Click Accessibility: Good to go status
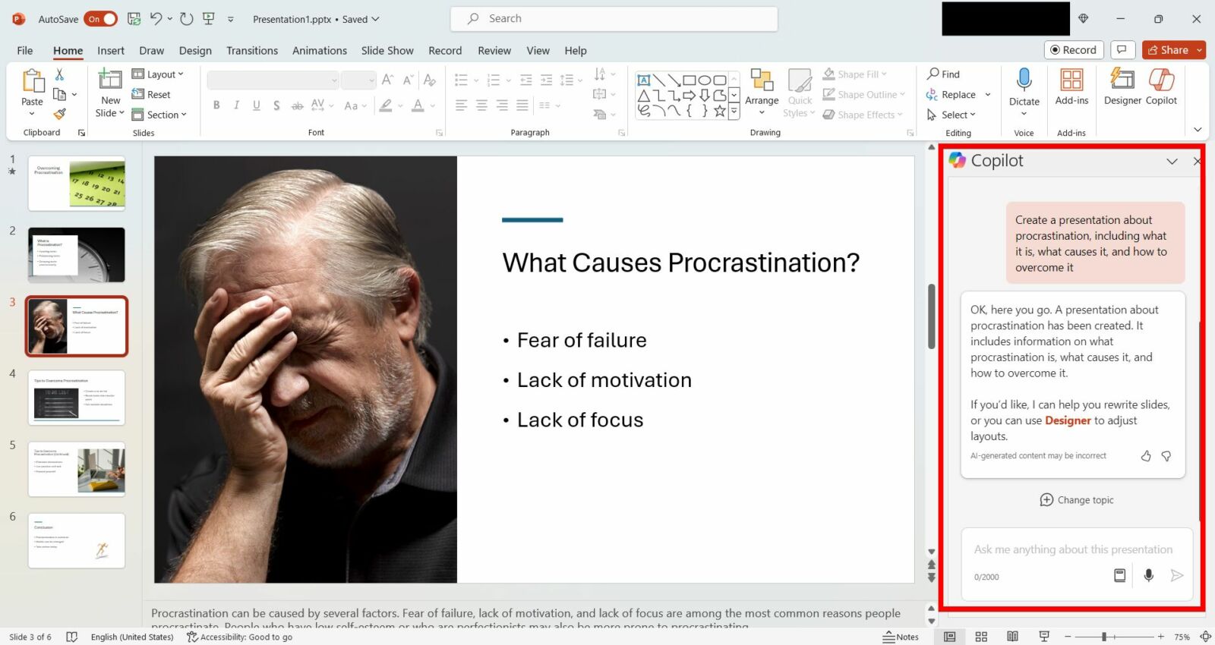Image resolution: width=1215 pixels, height=645 pixels. pos(239,637)
